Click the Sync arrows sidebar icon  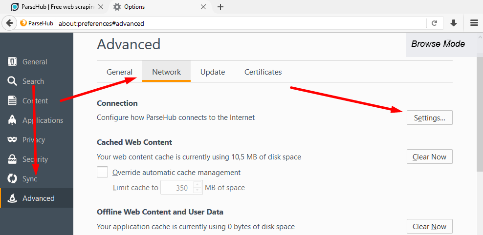[12, 178]
